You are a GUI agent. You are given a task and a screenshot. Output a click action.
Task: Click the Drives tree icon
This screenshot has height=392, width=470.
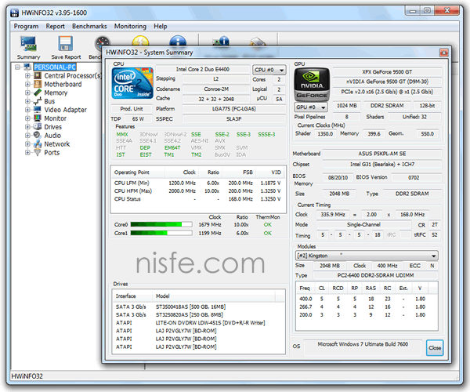[38, 126]
